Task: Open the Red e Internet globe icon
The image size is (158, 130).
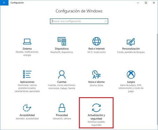Action: tap(96, 41)
